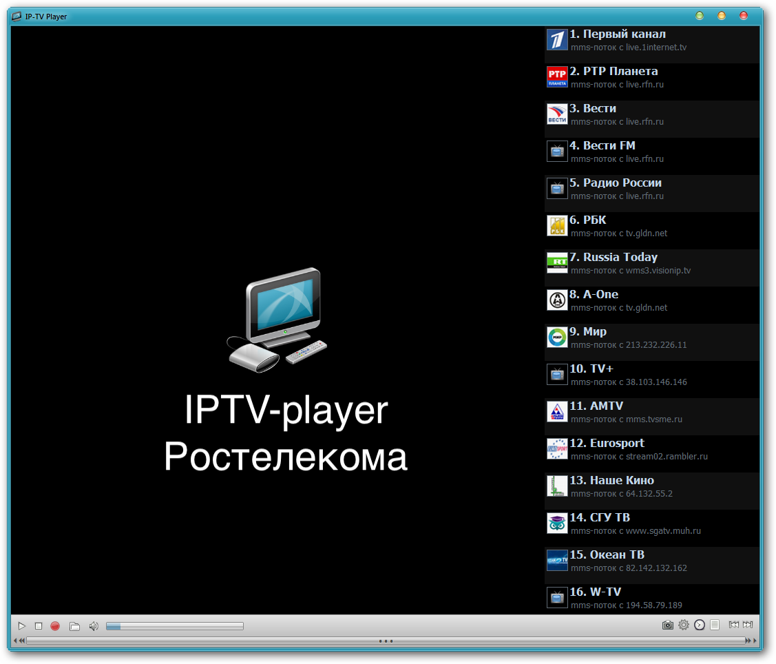The height and width of the screenshot is (664, 776).
Task: Click the green RT logo
Action: click(x=557, y=263)
